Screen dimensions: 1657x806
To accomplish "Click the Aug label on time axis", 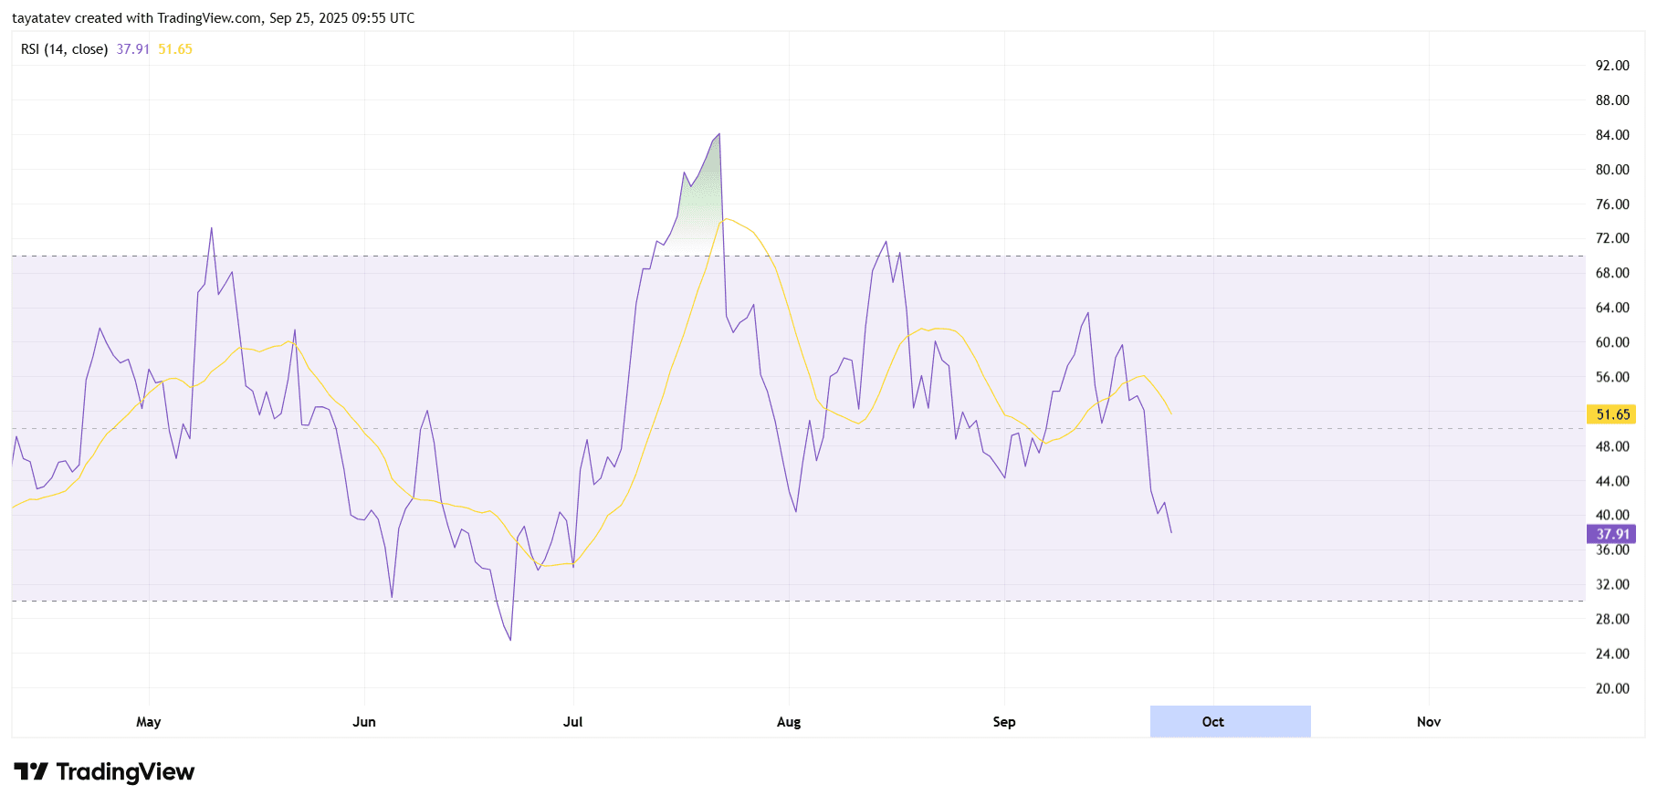I will [x=788, y=721].
